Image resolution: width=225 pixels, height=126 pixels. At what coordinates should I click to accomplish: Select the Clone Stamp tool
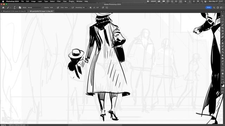point(223,43)
